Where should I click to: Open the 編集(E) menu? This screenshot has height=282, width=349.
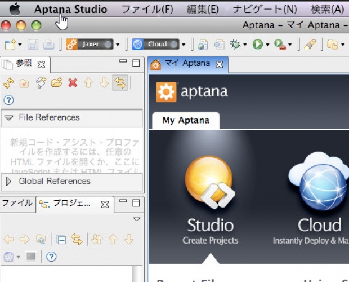(203, 10)
